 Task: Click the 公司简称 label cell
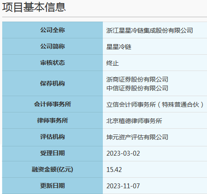(x=53, y=46)
